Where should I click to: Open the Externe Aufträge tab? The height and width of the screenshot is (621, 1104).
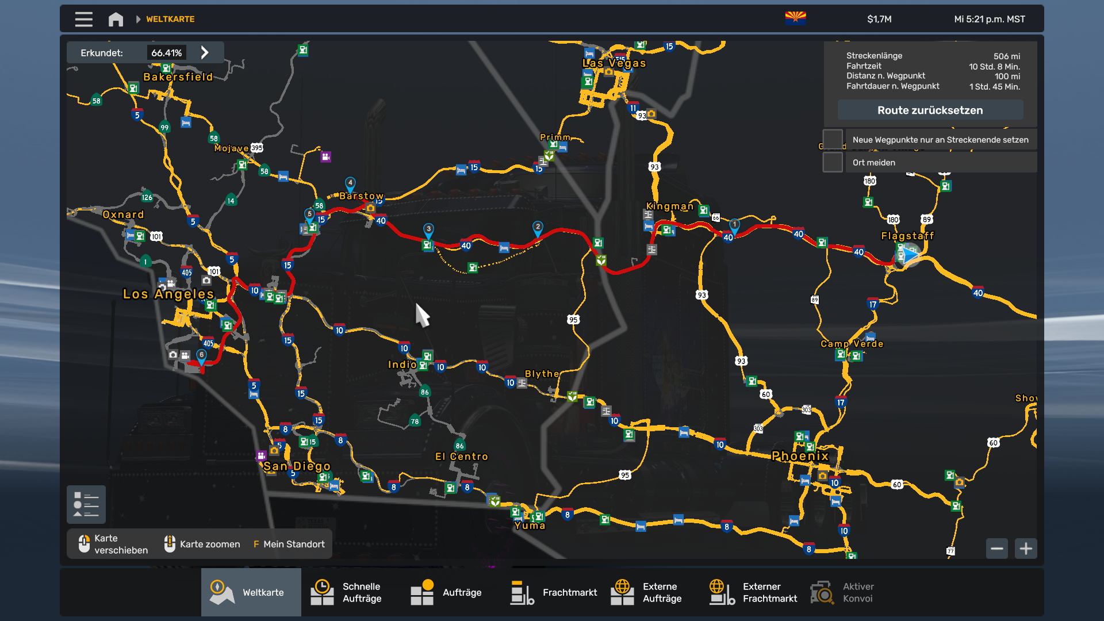tap(653, 592)
